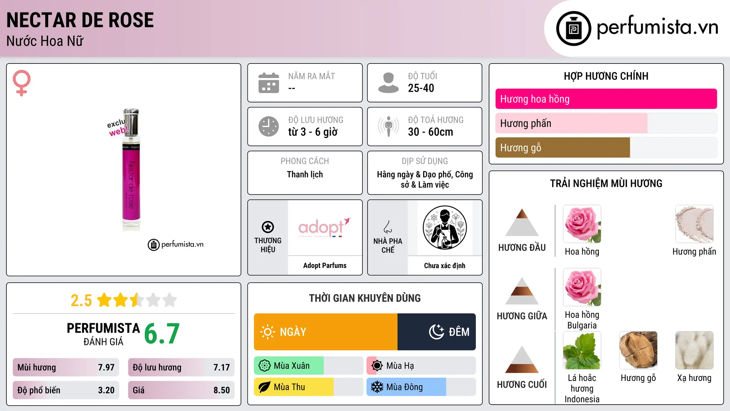
Task: Click the NECTAR DE ROSE title
Action: click(80, 20)
